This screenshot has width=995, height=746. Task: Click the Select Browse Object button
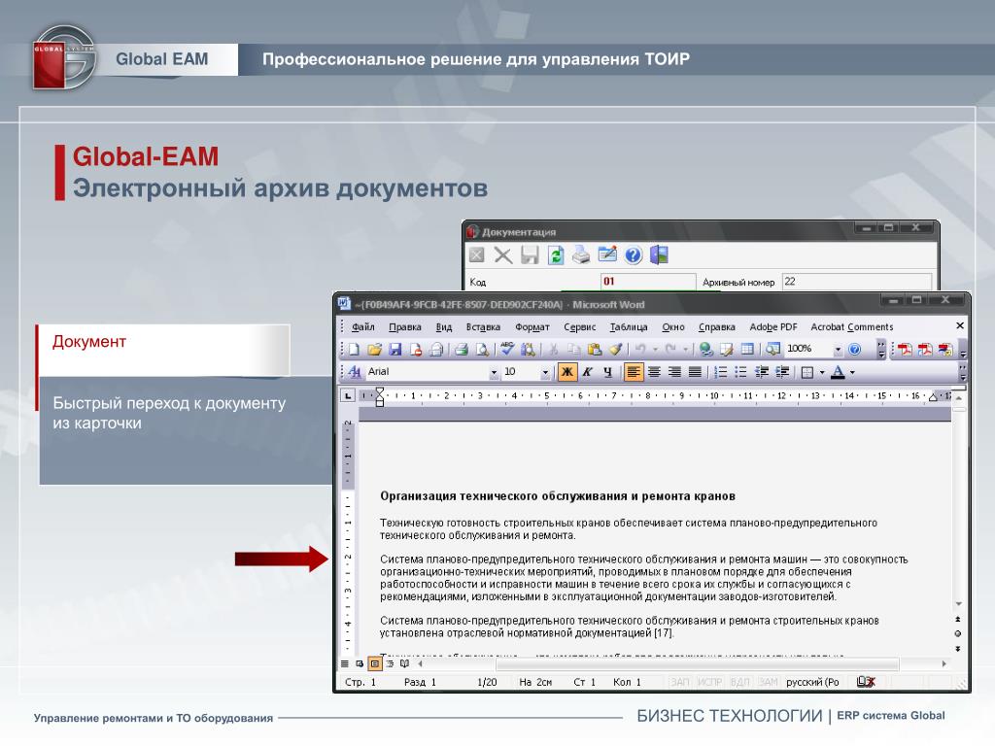pyautogui.click(x=958, y=633)
